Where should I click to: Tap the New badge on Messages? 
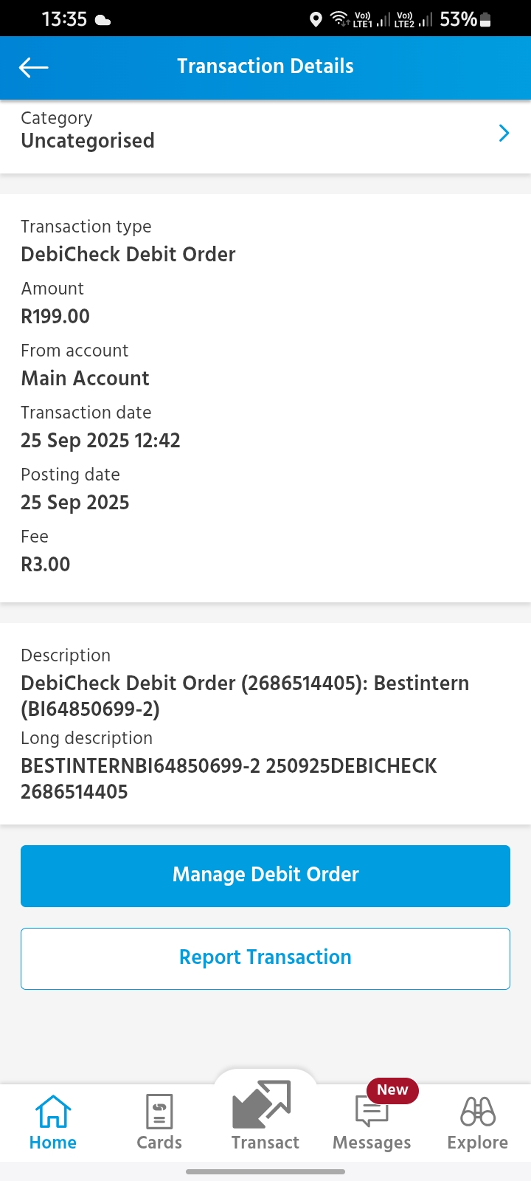tap(392, 1090)
